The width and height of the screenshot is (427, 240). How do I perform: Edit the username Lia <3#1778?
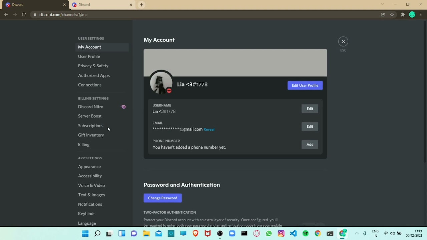click(x=310, y=109)
